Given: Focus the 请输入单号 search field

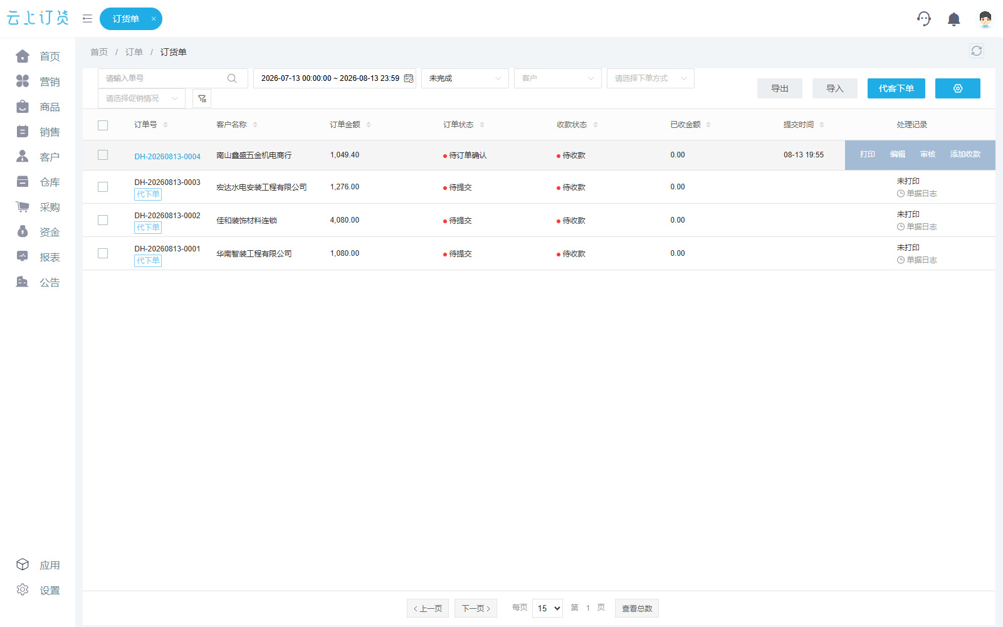Looking at the screenshot, I should [173, 78].
